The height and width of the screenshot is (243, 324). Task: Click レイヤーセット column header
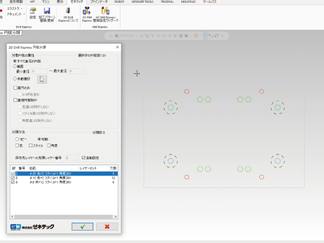click(x=93, y=168)
